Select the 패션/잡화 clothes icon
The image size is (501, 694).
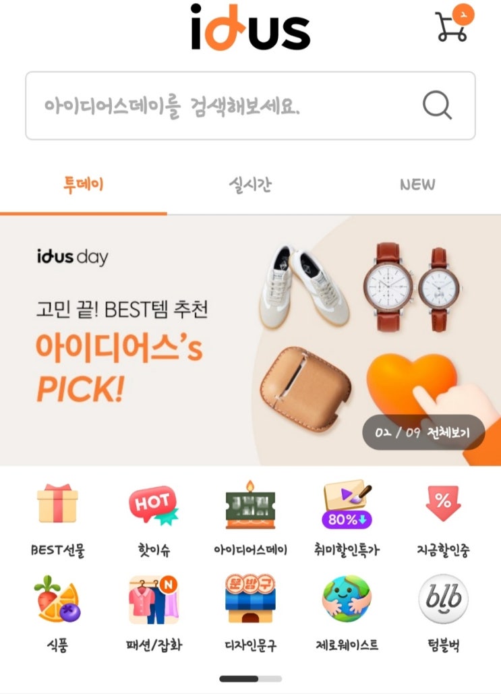154,600
